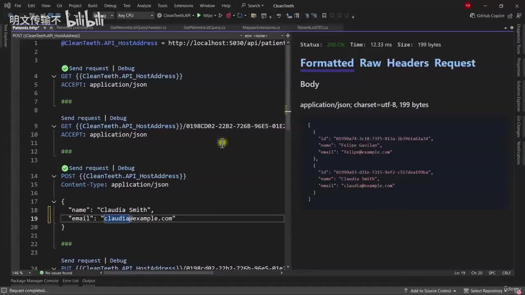Viewport: 525px width, 295px height.
Task: Click Select Repository in status bar
Action: click(x=486, y=291)
